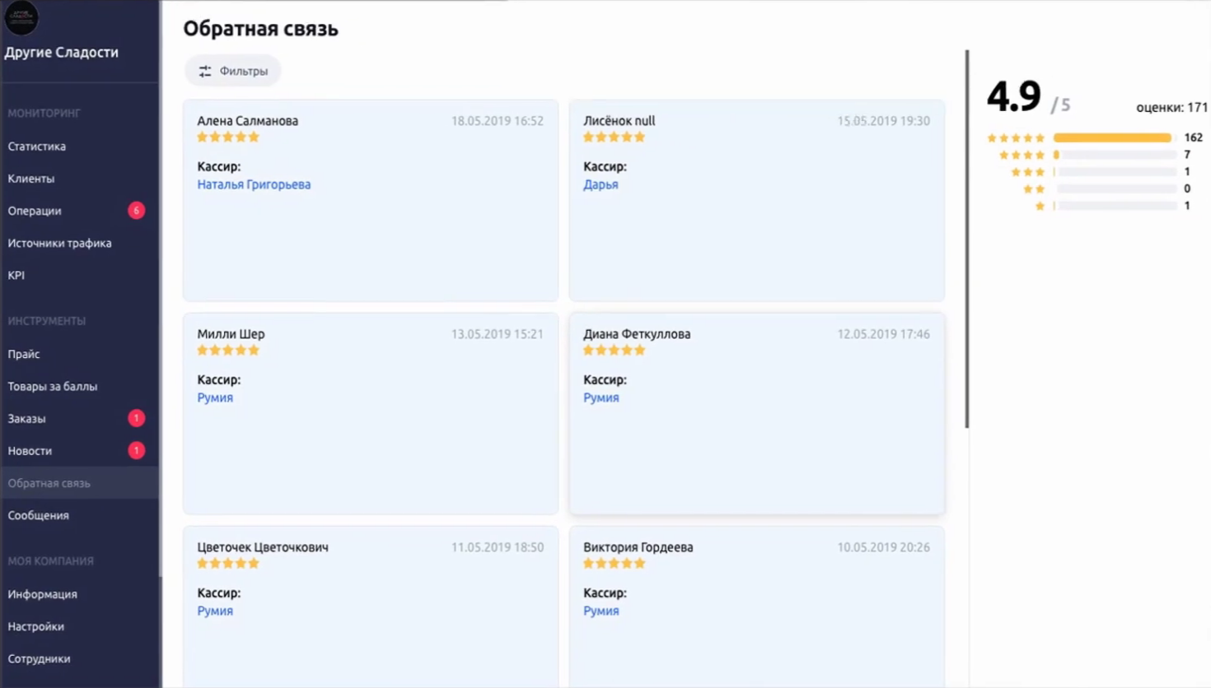Click the company logo avatar
The width and height of the screenshot is (1211, 688).
coord(21,16)
